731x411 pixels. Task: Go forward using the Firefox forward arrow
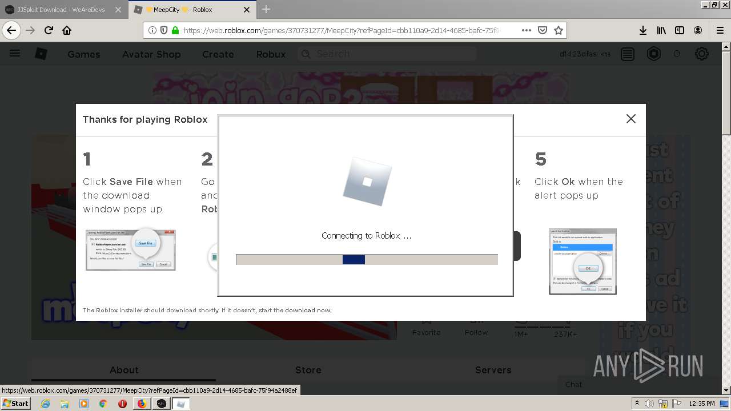click(30, 30)
